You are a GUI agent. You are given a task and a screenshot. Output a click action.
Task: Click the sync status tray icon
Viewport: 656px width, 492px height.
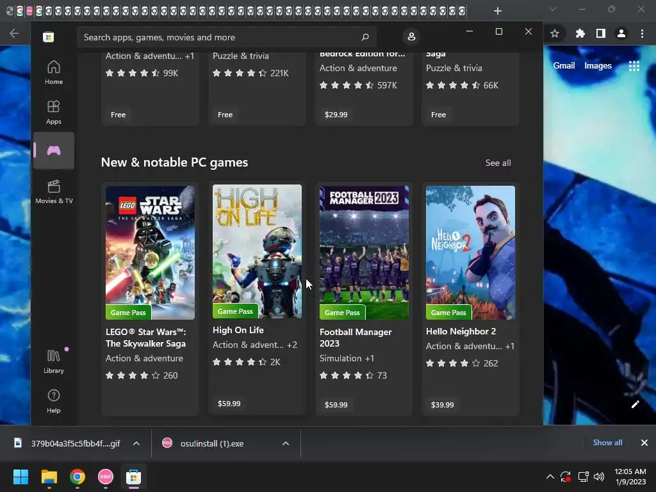[x=566, y=477]
